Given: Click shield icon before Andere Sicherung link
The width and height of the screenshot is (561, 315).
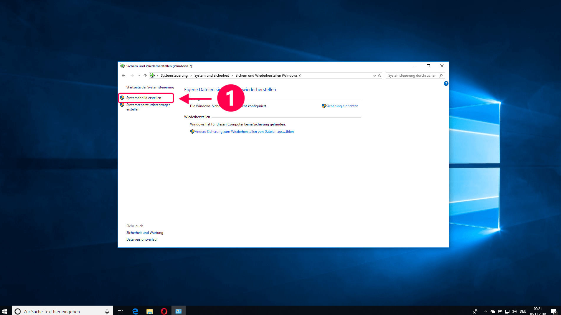Looking at the screenshot, I should pos(192,132).
